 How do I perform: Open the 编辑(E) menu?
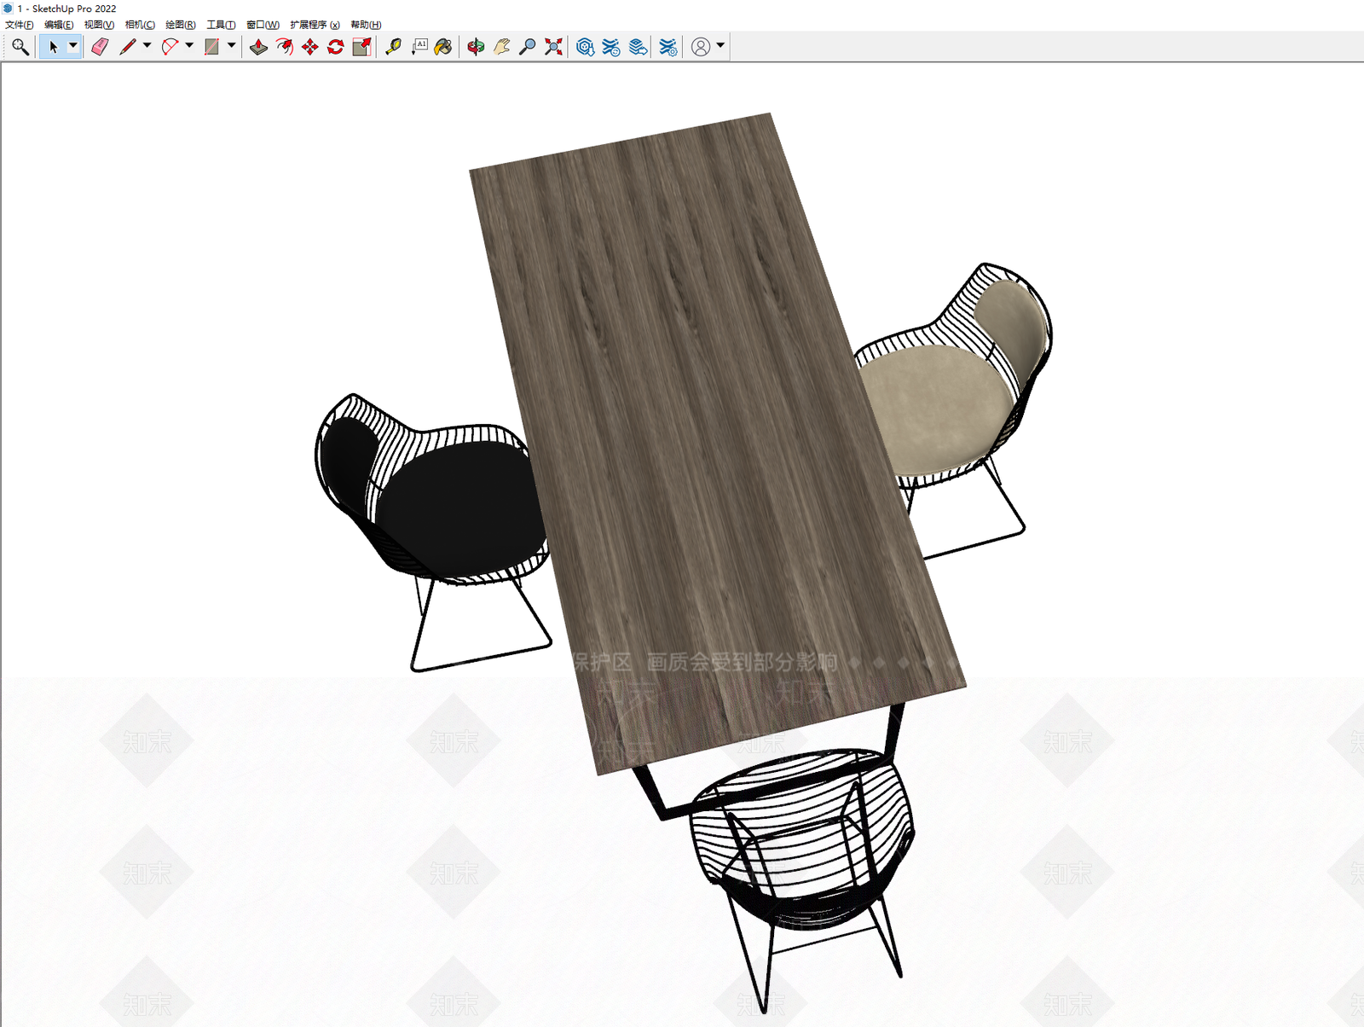(59, 25)
